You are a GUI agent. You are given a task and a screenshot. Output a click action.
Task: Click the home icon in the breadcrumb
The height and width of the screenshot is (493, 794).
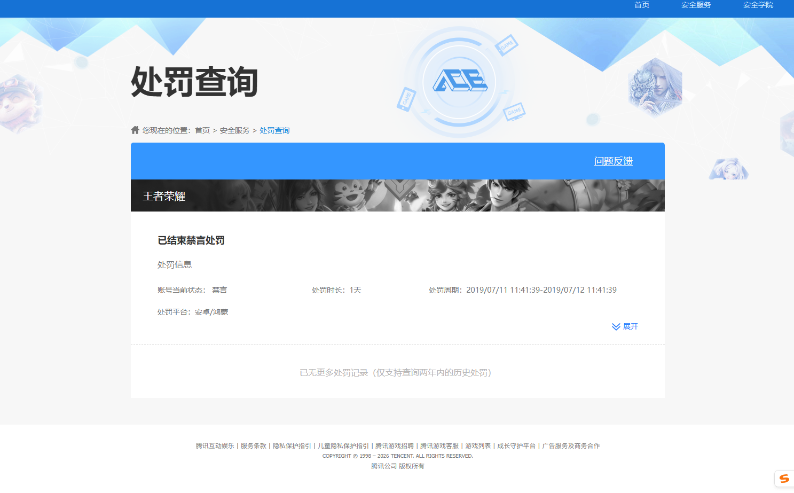point(135,130)
